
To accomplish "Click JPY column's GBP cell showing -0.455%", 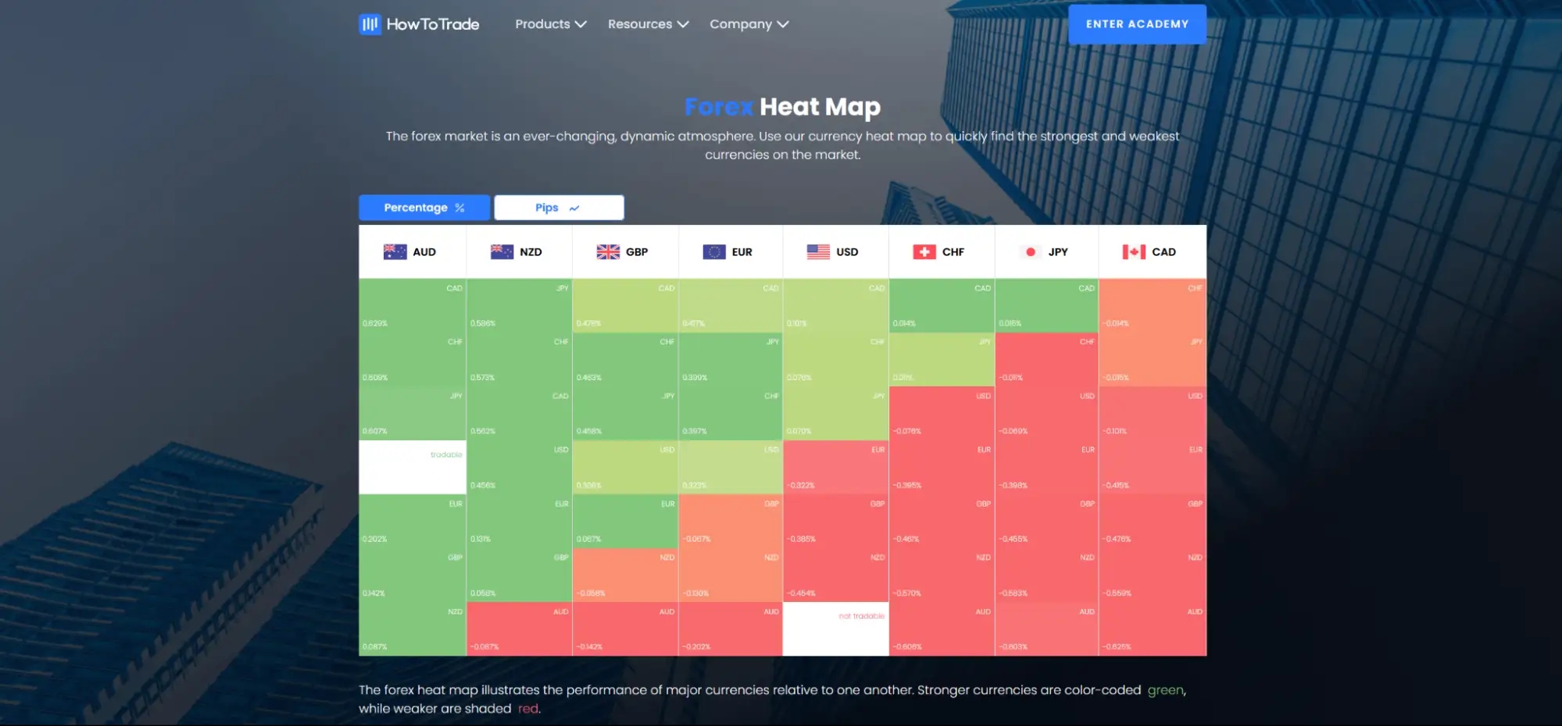I will 1047,521.
